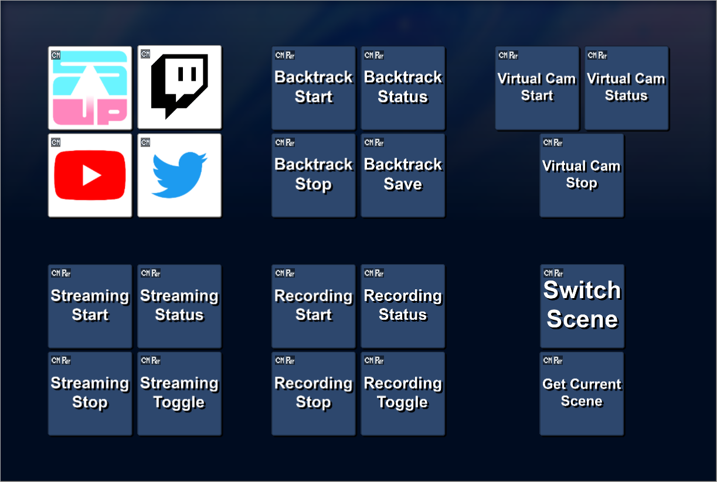Click the Recording Start button
Viewport: 717px width, 482px height.
[314, 306]
